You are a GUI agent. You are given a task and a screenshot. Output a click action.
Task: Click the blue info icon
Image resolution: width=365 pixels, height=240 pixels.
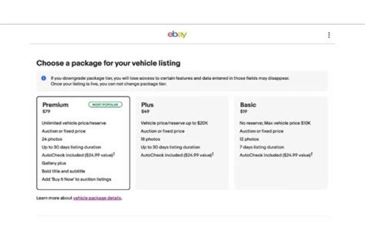click(44, 78)
